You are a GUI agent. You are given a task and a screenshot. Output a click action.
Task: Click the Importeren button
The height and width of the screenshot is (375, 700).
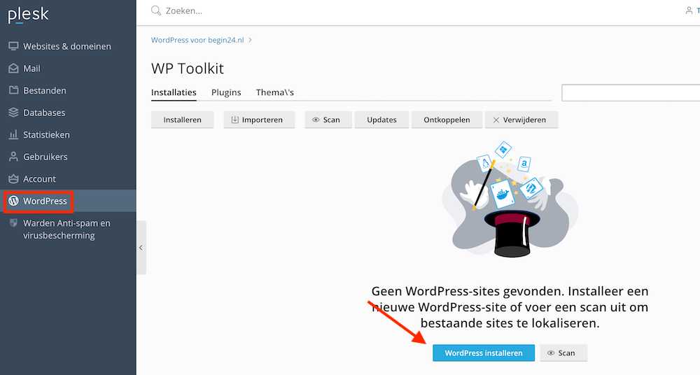(x=259, y=120)
